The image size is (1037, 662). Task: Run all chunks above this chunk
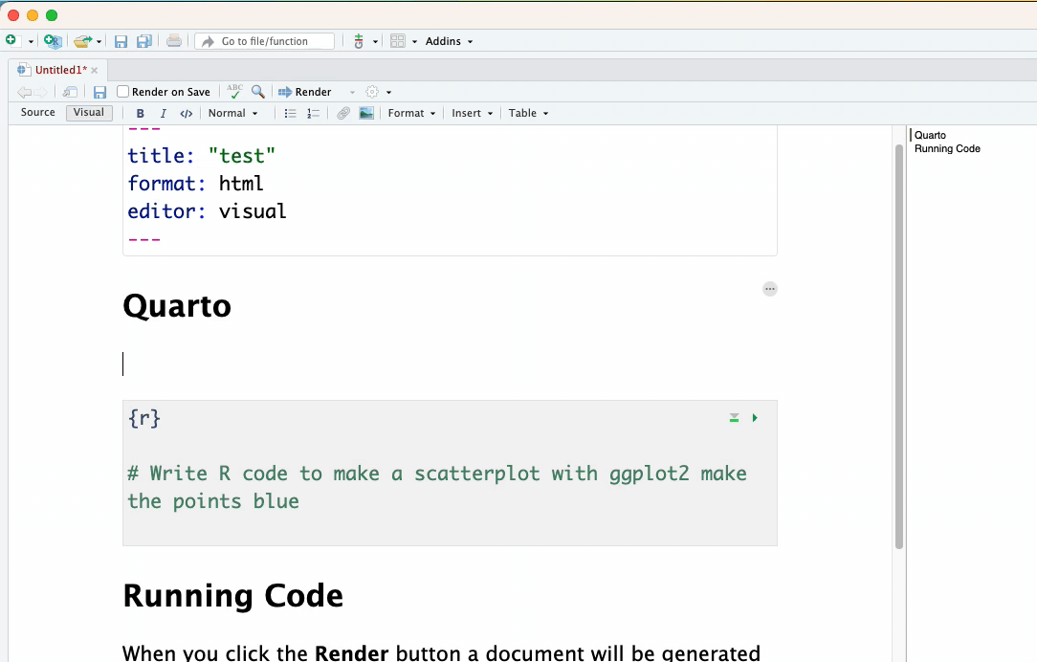pyautogui.click(x=734, y=418)
